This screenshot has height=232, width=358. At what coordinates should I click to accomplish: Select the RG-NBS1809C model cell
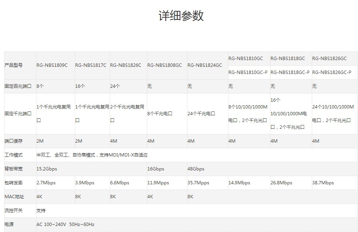tap(52, 65)
